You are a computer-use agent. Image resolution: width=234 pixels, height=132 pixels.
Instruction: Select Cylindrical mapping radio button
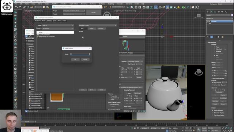[x=215, y=49]
